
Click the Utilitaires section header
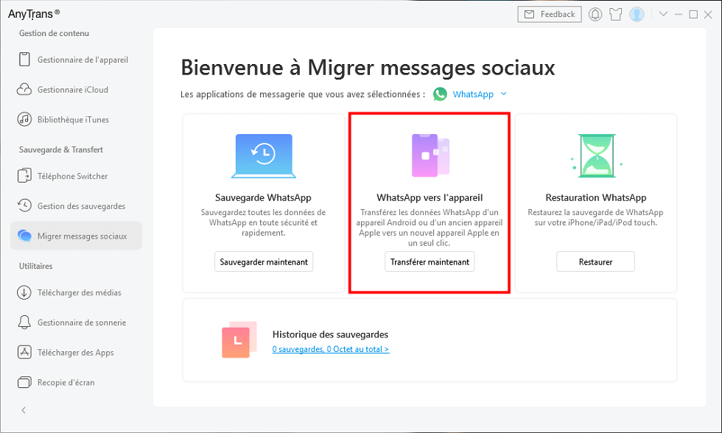35,266
